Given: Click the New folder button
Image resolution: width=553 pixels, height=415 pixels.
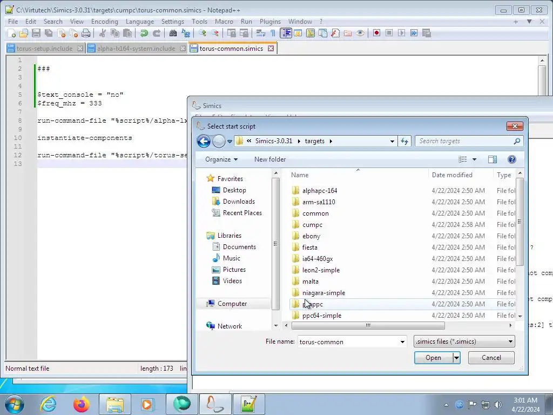Looking at the screenshot, I should click(270, 159).
